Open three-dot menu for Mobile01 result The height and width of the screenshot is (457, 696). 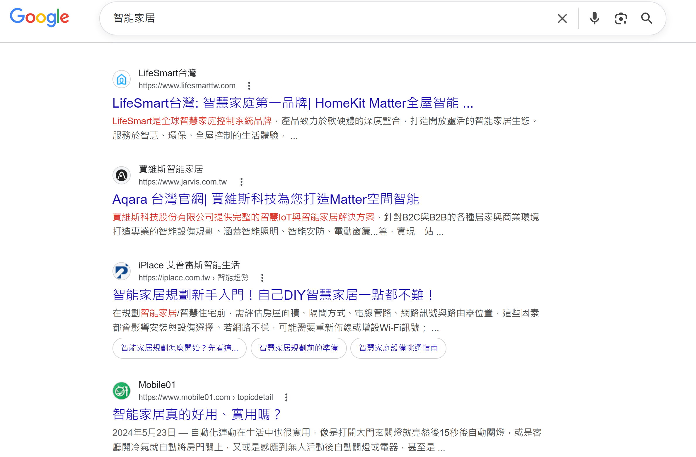tap(286, 397)
